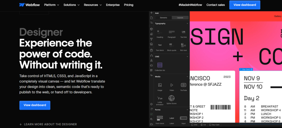Image resolution: width=282 pixels, height=128 pixels.
Task: Collapse the Forms section
Action: click(187, 110)
